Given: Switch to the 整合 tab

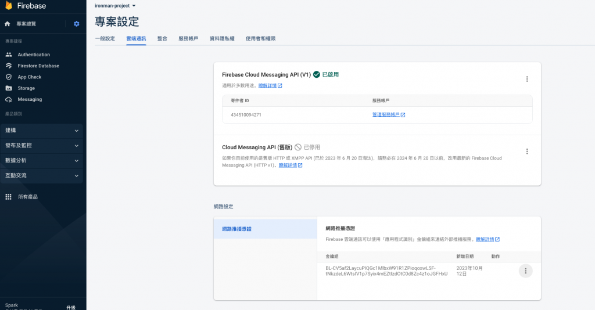Looking at the screenshot, I should click(x=162, y=38).
